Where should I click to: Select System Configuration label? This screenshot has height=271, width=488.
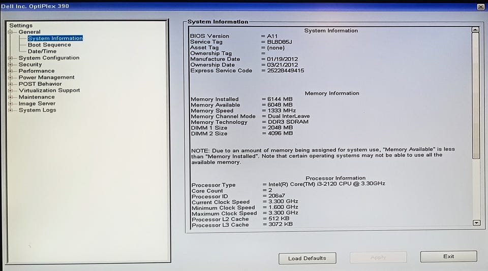(49, 58)
